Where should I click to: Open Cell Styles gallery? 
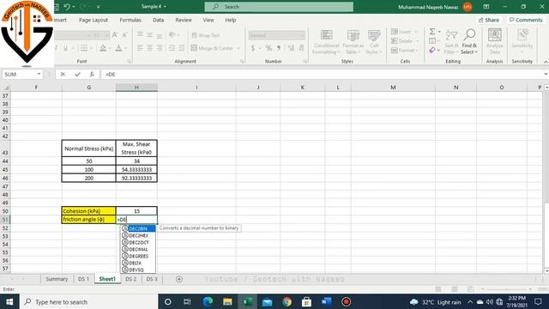374,42
